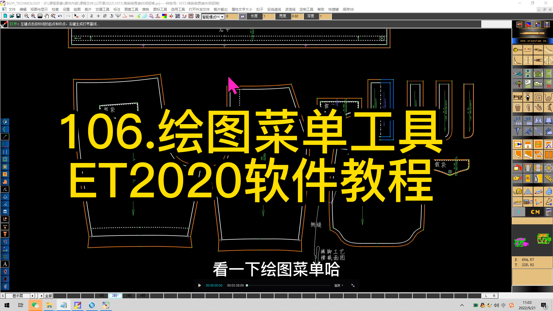Select the spiral square tool in right panel
The height and width of the screenshot is (311, 553).
click(538, 97)
